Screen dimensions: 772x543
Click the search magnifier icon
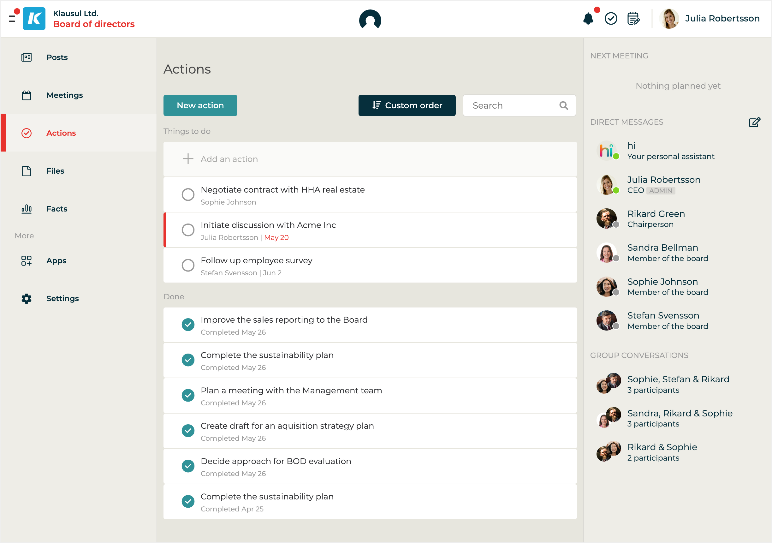(x=563, y=105)
